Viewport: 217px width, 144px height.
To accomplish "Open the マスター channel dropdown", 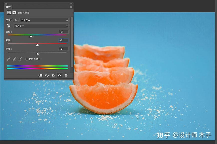I will (x=41, y=26).
